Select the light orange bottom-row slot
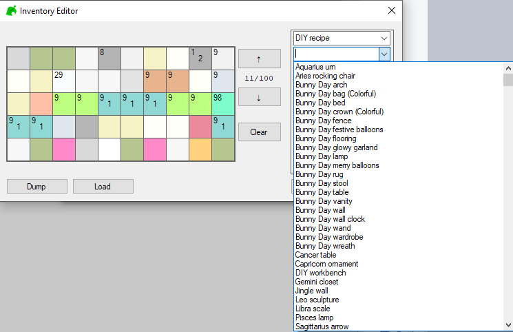513x332 pixels. point(200,149)
